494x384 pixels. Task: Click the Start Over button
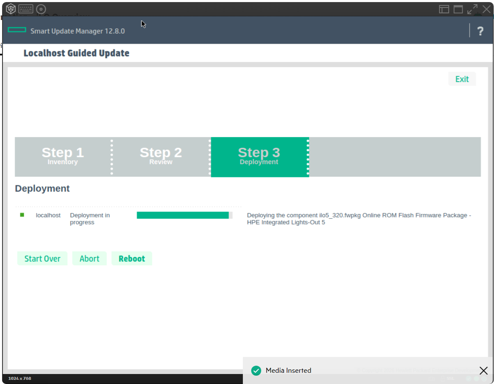[x=42, y=259]
